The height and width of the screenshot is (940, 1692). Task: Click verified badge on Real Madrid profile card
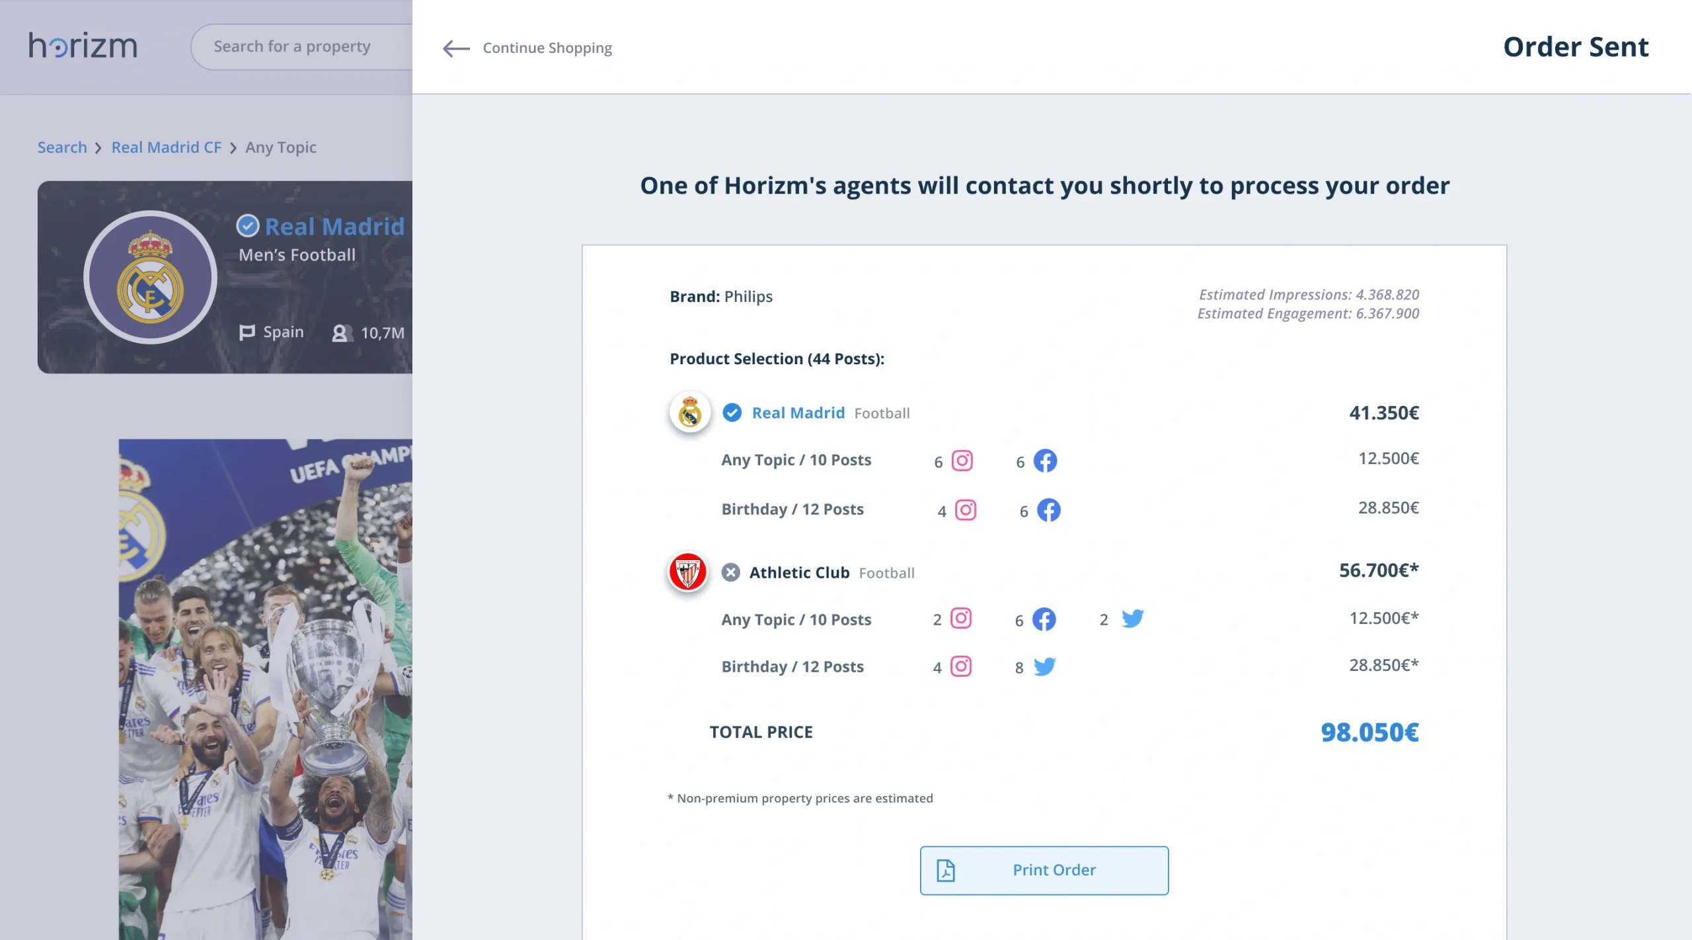pyautogui.click(x=248, y=226)
